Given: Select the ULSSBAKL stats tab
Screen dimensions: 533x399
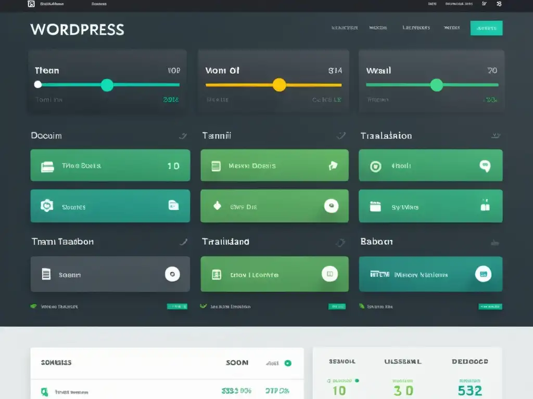Looking at the screenshot, I should (x=403, y=362).
